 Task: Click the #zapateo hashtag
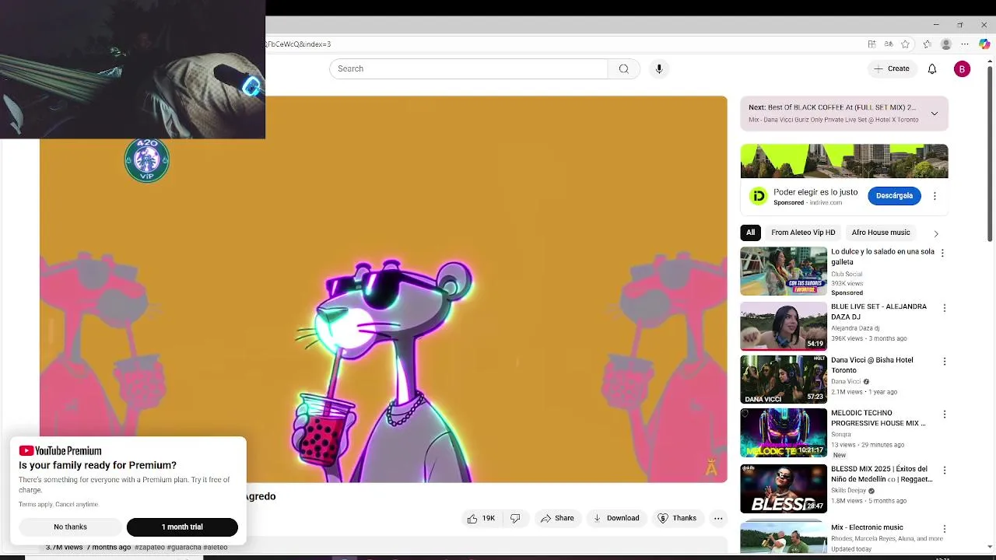(x=149, y=548)
